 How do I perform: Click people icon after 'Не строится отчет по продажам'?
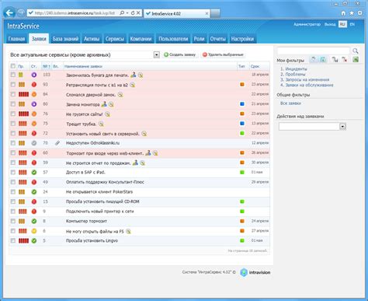click(x=135, y=163)
